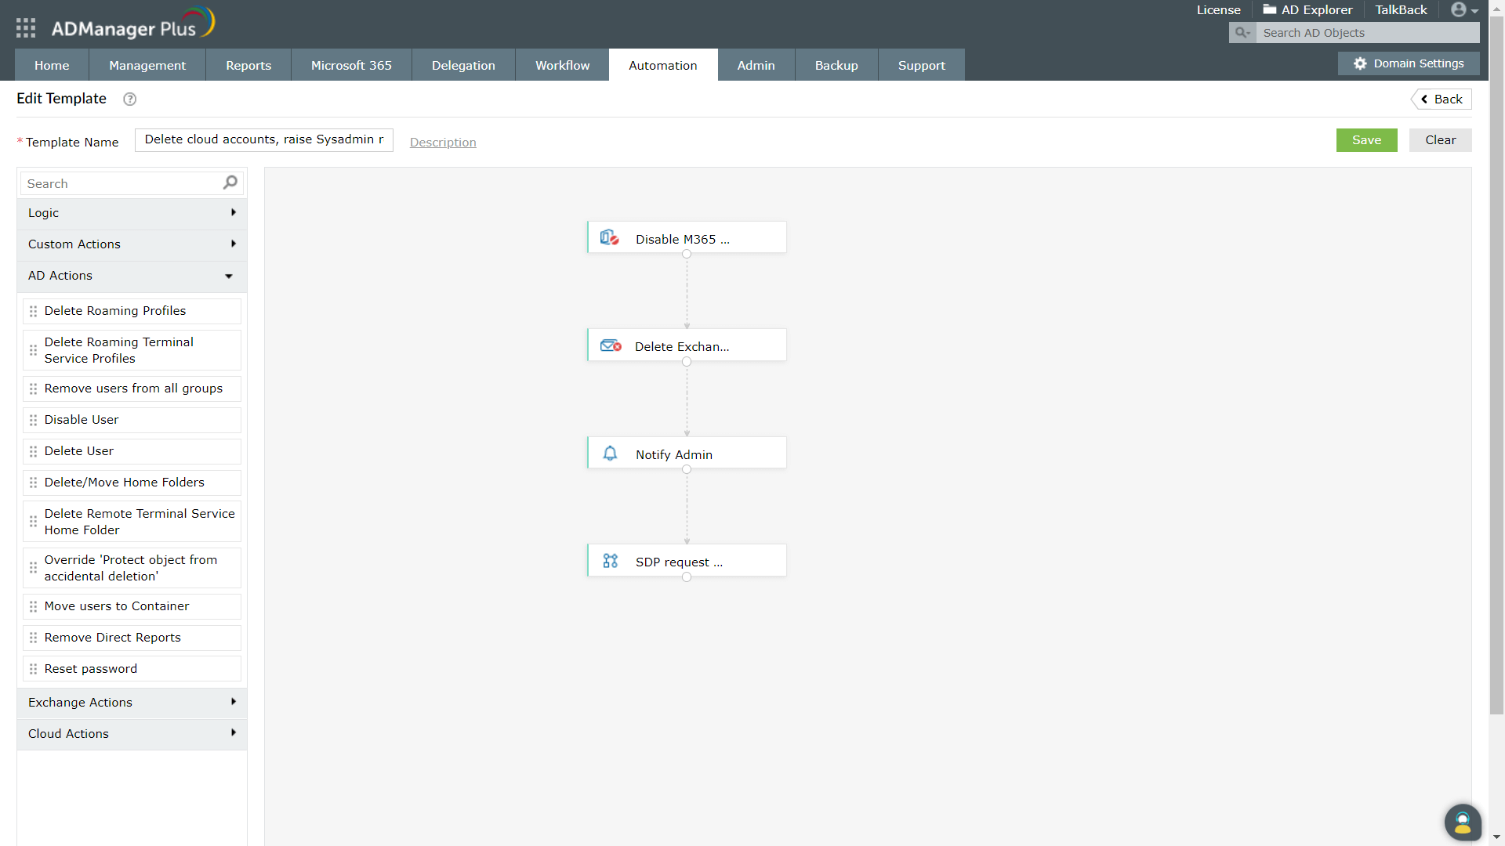The height and width of the screenshot is (846, 1505).
Task: Open the chat assistant avatar icon
Action: pos(1463,822)
